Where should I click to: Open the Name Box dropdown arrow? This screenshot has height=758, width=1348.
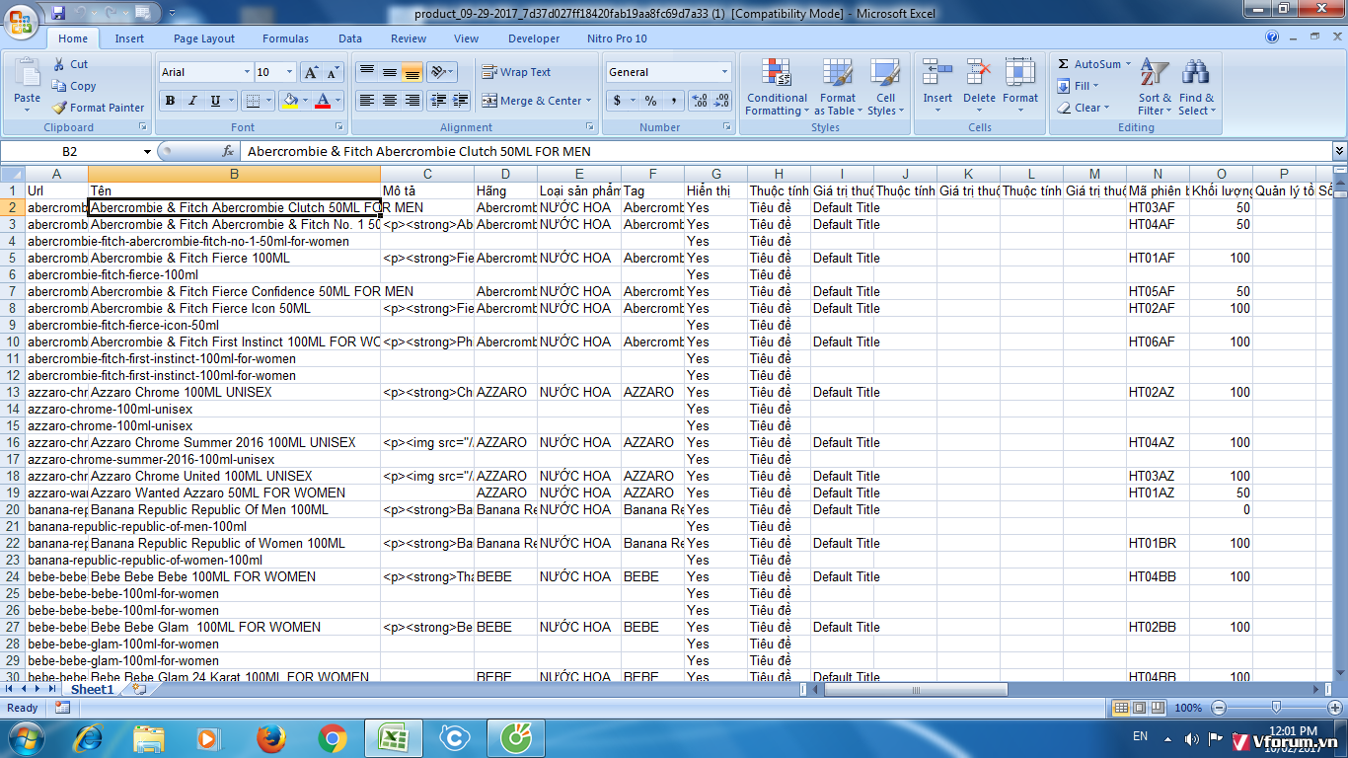147,151
